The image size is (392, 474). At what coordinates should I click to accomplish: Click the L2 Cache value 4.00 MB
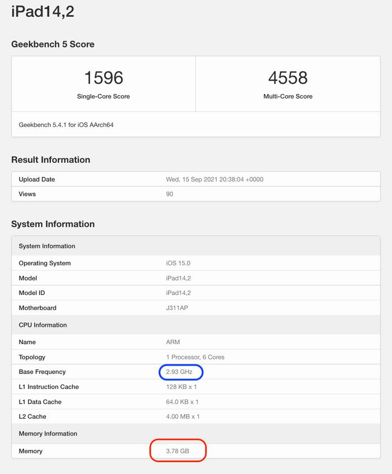click(183, 416)
